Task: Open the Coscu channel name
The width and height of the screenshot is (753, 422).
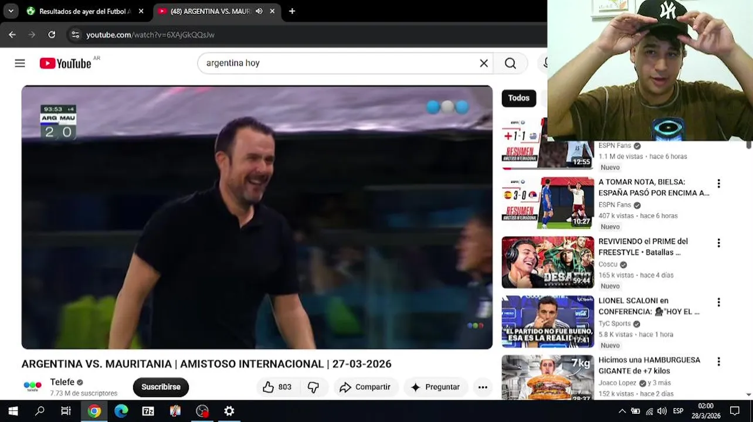Action: [608, 264]
